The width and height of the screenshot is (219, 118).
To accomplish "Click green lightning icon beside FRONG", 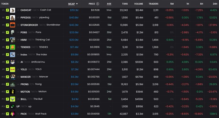I will [x=7, y=84].
